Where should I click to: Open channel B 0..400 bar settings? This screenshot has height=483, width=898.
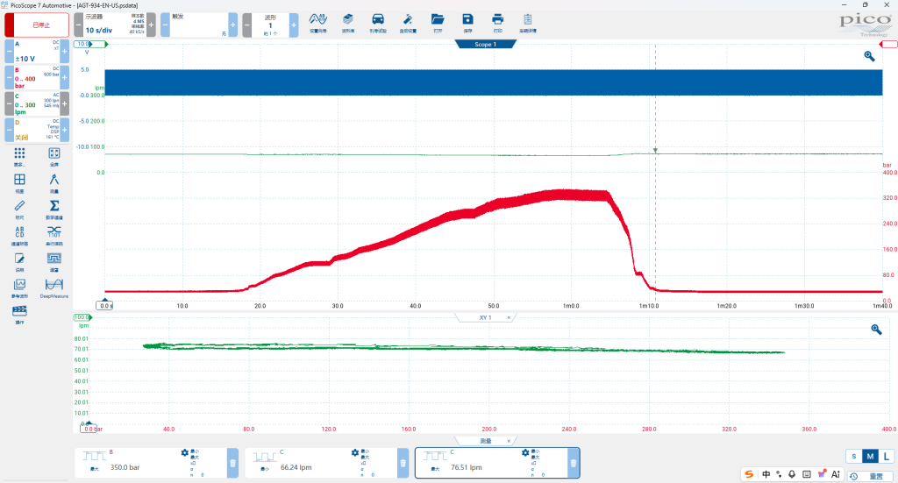point(37,78)
